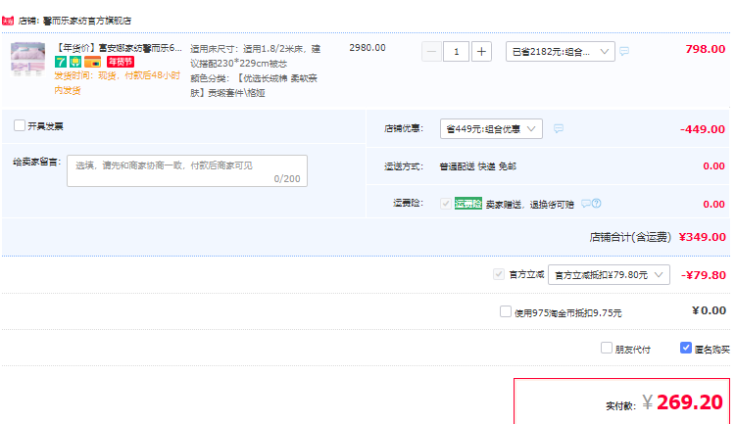Click the 2980.00 original price text
Viewport: 736px width, 424px height.
tap(368, 48)
